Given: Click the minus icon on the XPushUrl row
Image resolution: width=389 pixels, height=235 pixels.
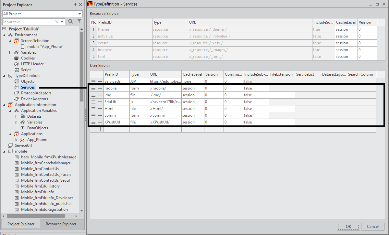Looking at the screenshot, I should tap(100, 122).
